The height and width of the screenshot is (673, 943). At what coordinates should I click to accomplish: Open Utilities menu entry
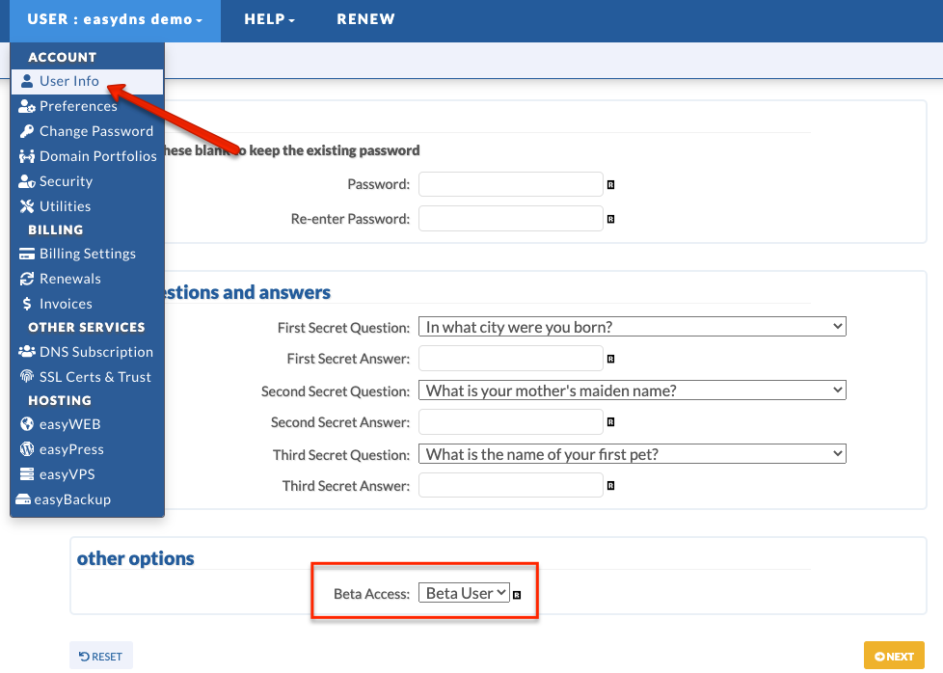tap(87, 206)
